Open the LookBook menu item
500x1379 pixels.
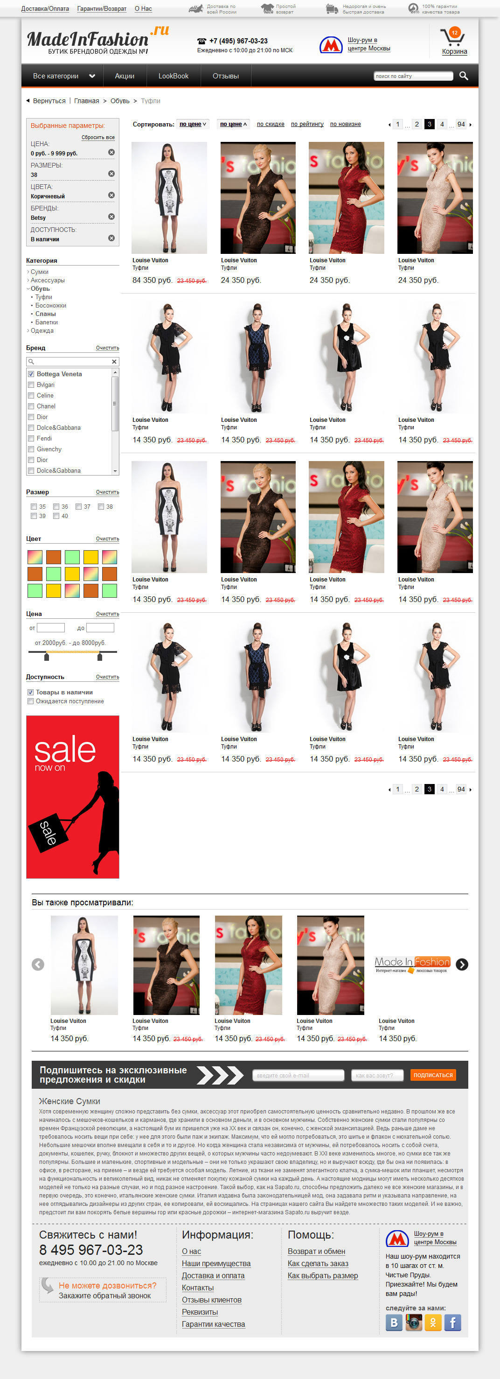(x=173, y=76)
